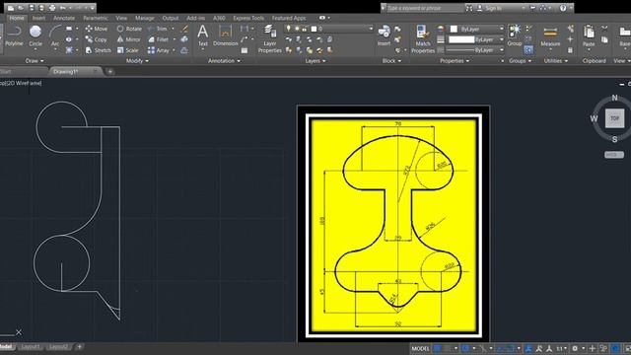Select the Text annotation tool

tap(203, 35)
